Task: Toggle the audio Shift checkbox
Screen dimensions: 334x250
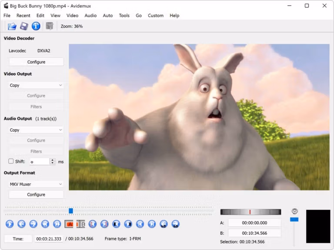Action: 11,161
